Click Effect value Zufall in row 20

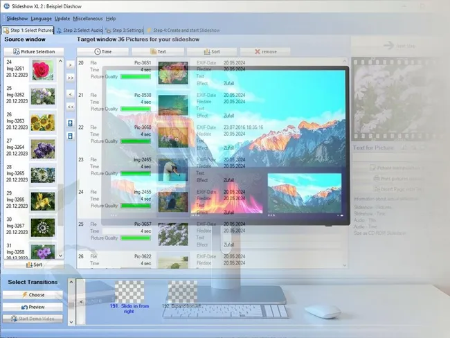click(228, 84)
